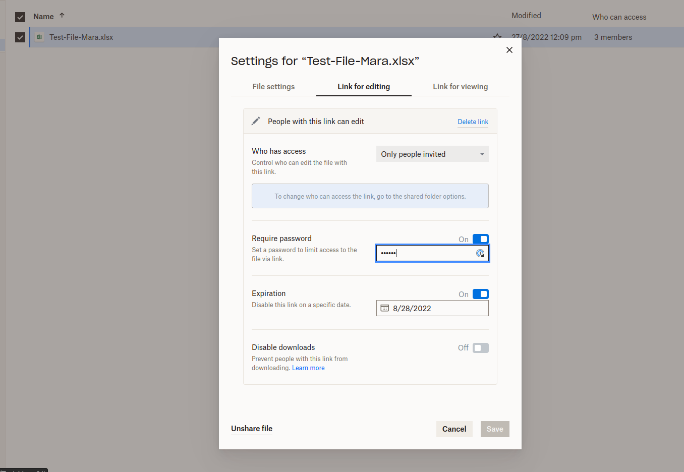This screenshot has width=684, height=472.
Task: Click the star icon on file row
Action: [x=497, y=37]
